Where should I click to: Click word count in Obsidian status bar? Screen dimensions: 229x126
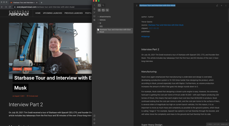pos(216,125)
